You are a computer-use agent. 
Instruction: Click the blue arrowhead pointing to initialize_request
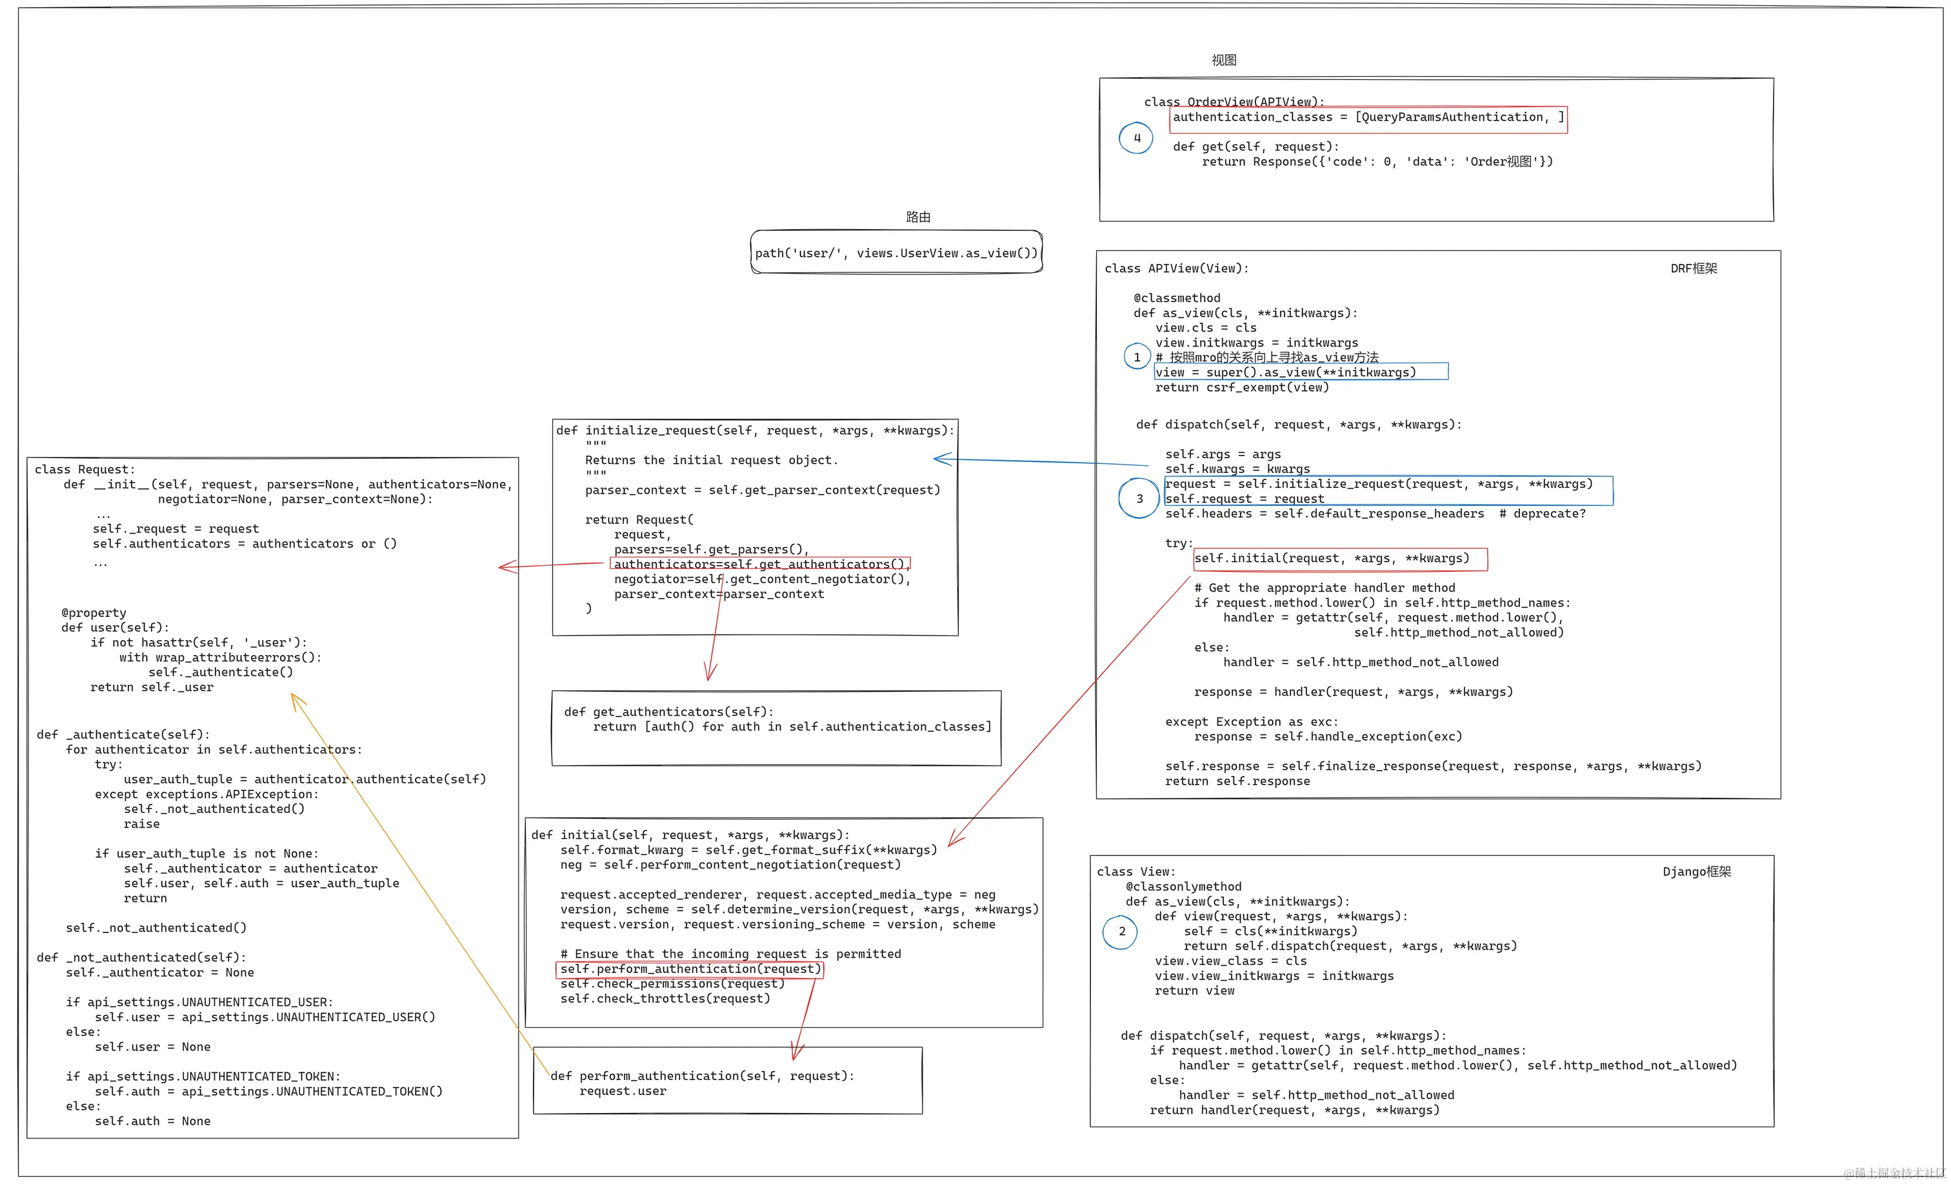click(x=940, y=459)
